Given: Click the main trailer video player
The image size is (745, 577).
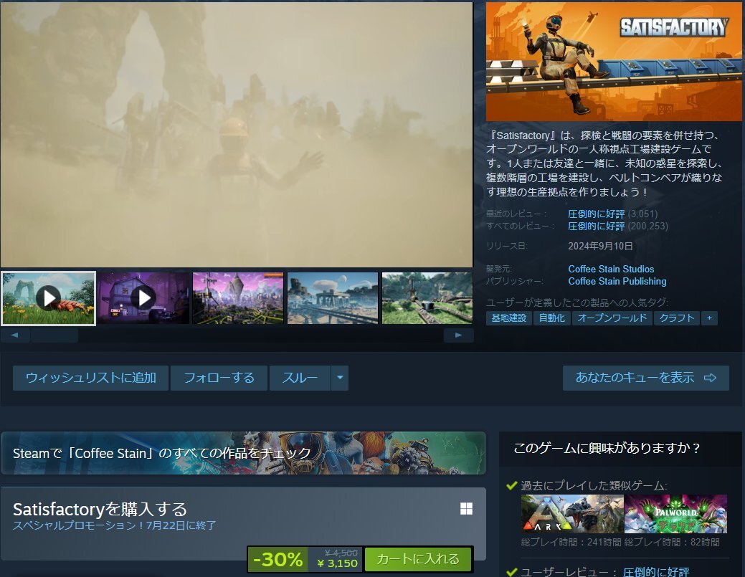Looking at the screenshot, I should click(237, 135).
